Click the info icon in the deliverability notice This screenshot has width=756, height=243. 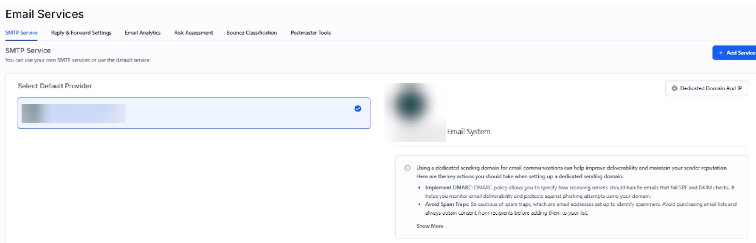pyautogui.click(x=407, y=168)
